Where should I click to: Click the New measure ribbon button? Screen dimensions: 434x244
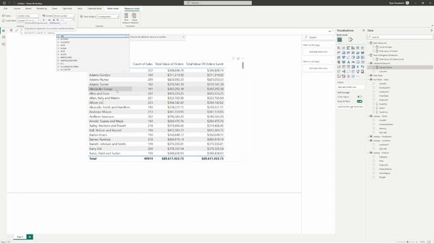click(126, 18)
